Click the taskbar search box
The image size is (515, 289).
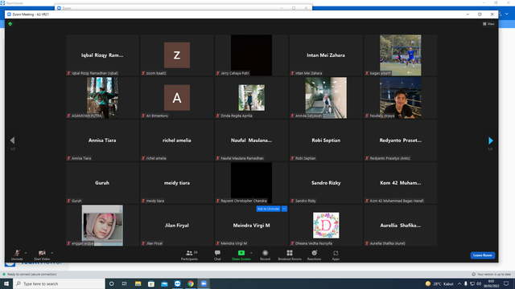59,283
